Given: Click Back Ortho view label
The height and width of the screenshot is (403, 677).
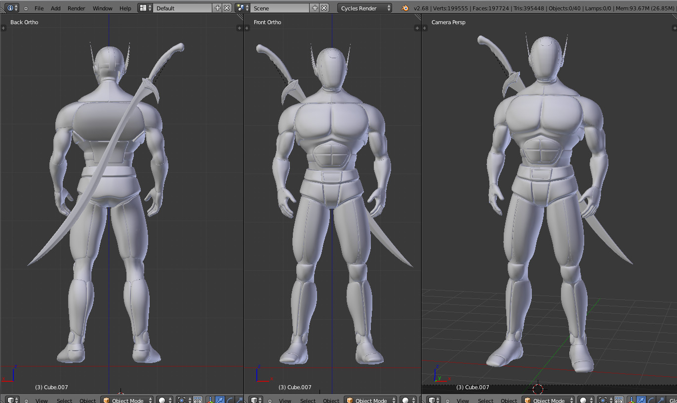Looking at the screenshot, I should 24,22.
